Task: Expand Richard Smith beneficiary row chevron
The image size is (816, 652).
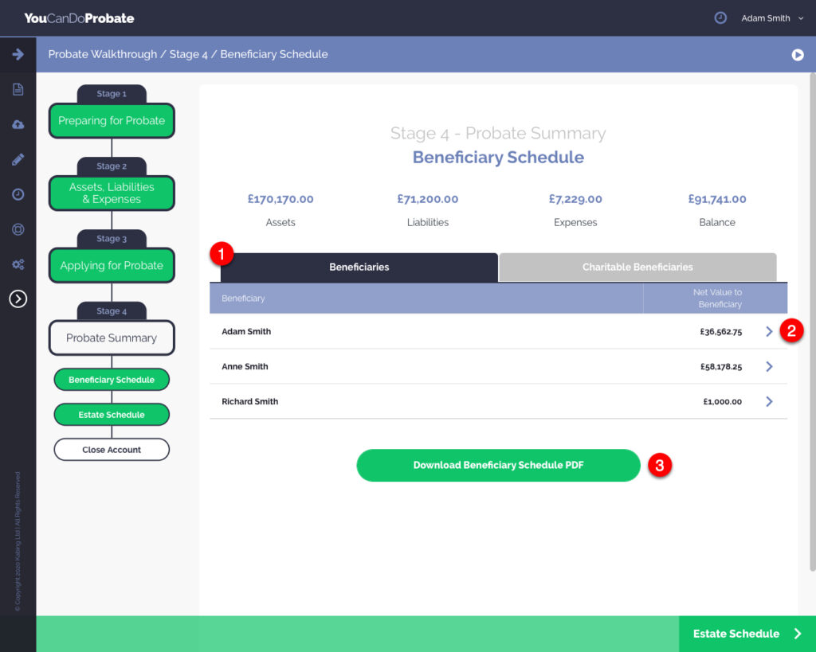Action: 769,402
